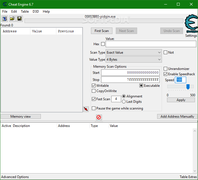
Task: Select the Last Digits radio button
Action: pyautogui.click(x=124, y=102)
